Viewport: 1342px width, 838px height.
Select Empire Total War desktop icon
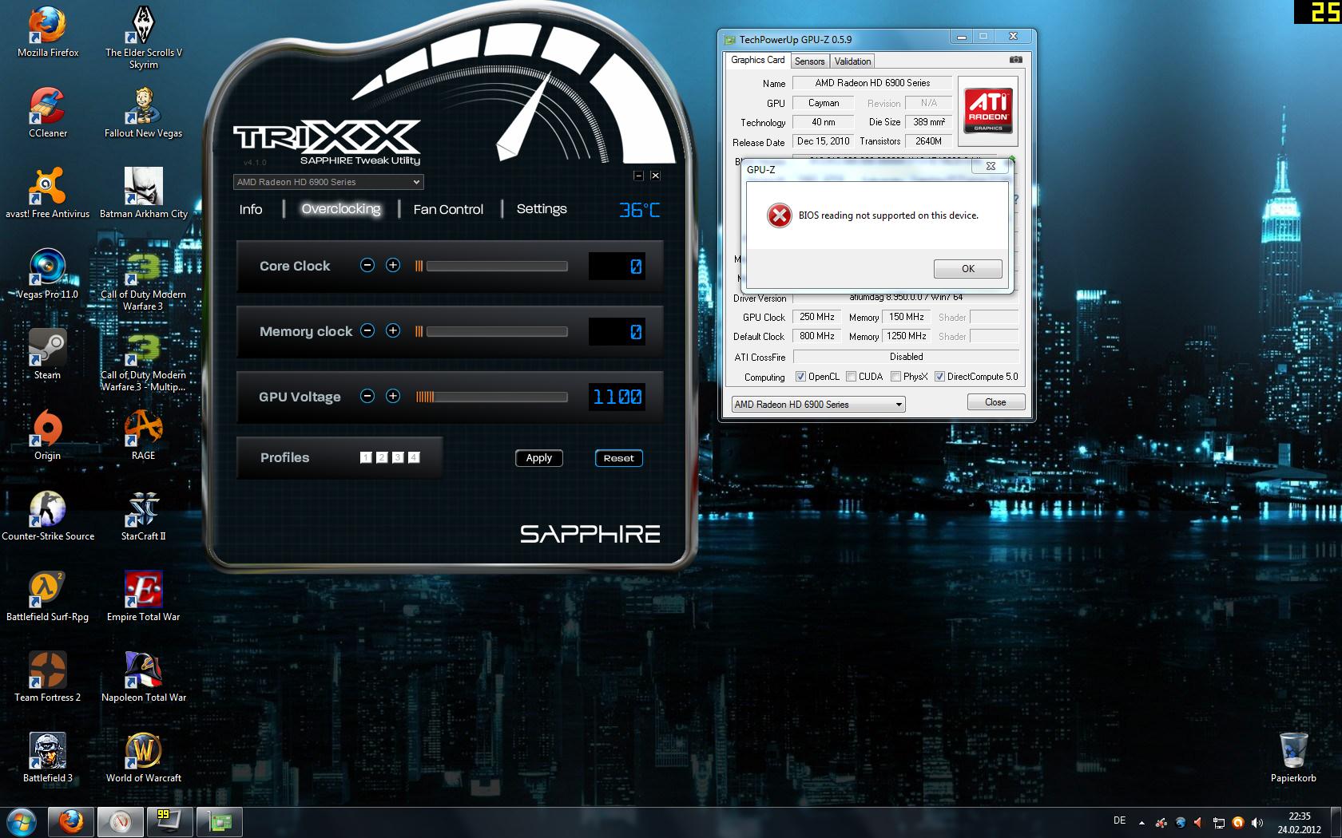pos(144,596)
